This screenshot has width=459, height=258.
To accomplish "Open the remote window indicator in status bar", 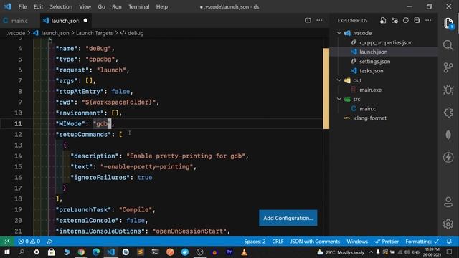I will pos(7,242).
